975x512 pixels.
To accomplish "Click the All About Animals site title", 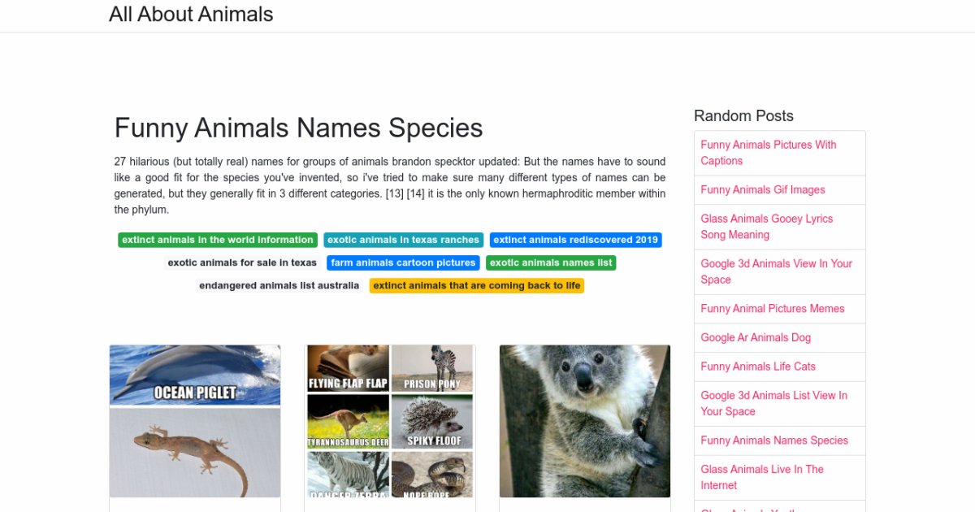I will (x=191, y=15).
